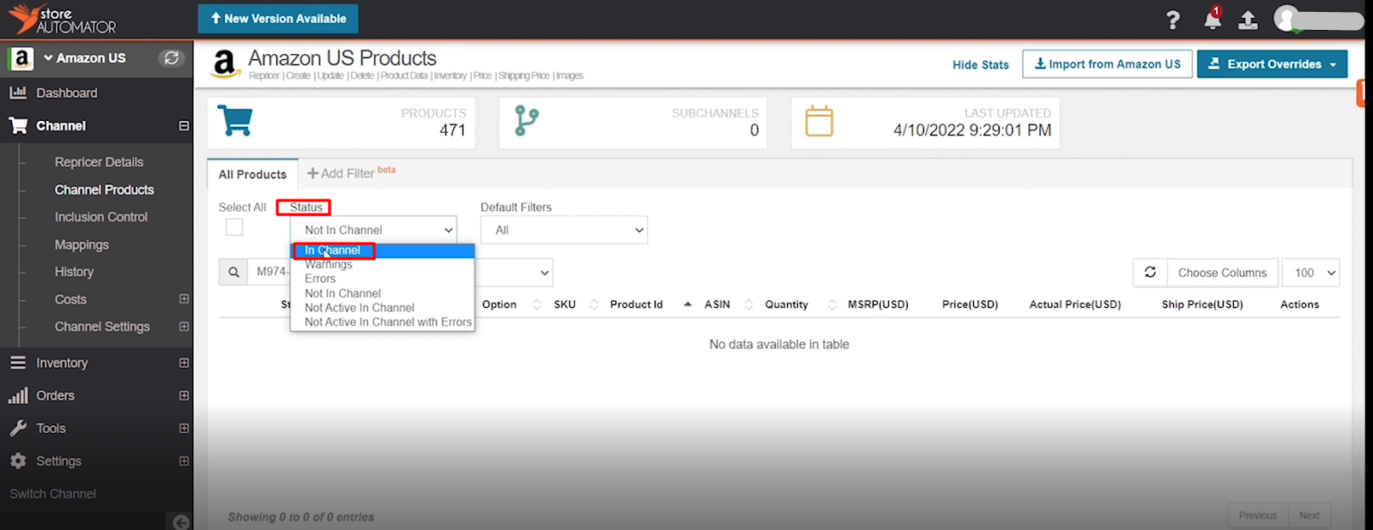Image resolution: width=1373 pixels, height=530 pixels.
Task: Expand the Settings menu
Action: coord(184,461)
